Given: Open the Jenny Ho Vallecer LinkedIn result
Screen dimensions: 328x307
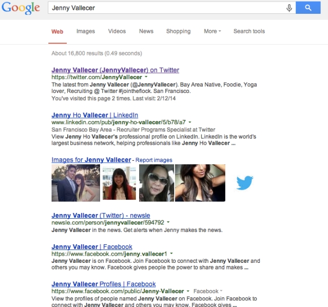Looking at the screenshot, I should tap(95, 115).
